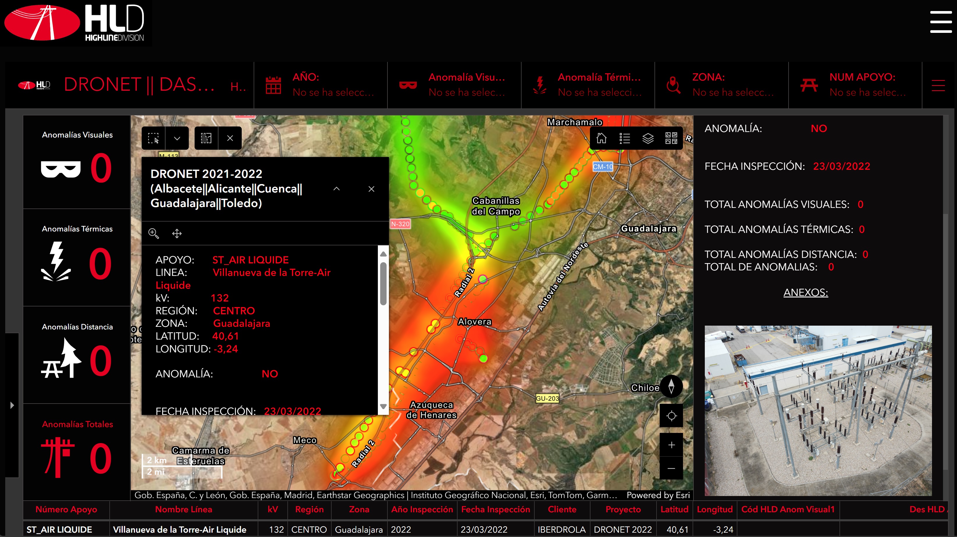957x537 pixels.
Task: Zoom in on the map
Action: coord(671,445)
